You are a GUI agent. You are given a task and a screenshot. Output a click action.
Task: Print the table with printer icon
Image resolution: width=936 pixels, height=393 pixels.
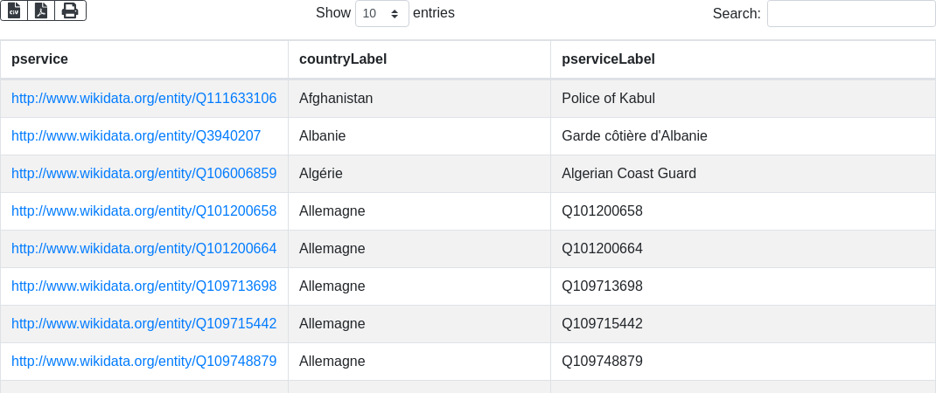click(70, 10)
